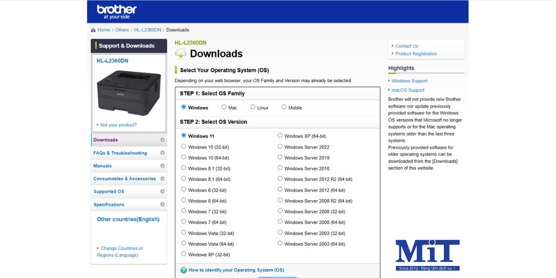The height and width of the screenshot is (278, 556).
Task: Select the Linux OS family option
Action: click(253, 107)
